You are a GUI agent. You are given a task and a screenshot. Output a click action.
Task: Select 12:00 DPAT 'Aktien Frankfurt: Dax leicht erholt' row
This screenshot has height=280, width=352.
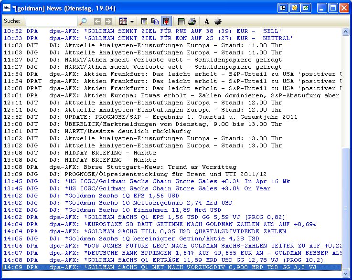click(x=172, y=88)
